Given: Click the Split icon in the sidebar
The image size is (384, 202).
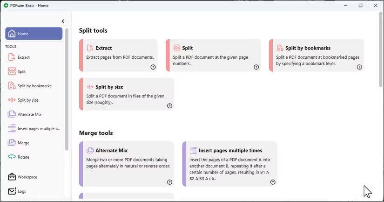Looking at the screenshot, I should point(12,71).
